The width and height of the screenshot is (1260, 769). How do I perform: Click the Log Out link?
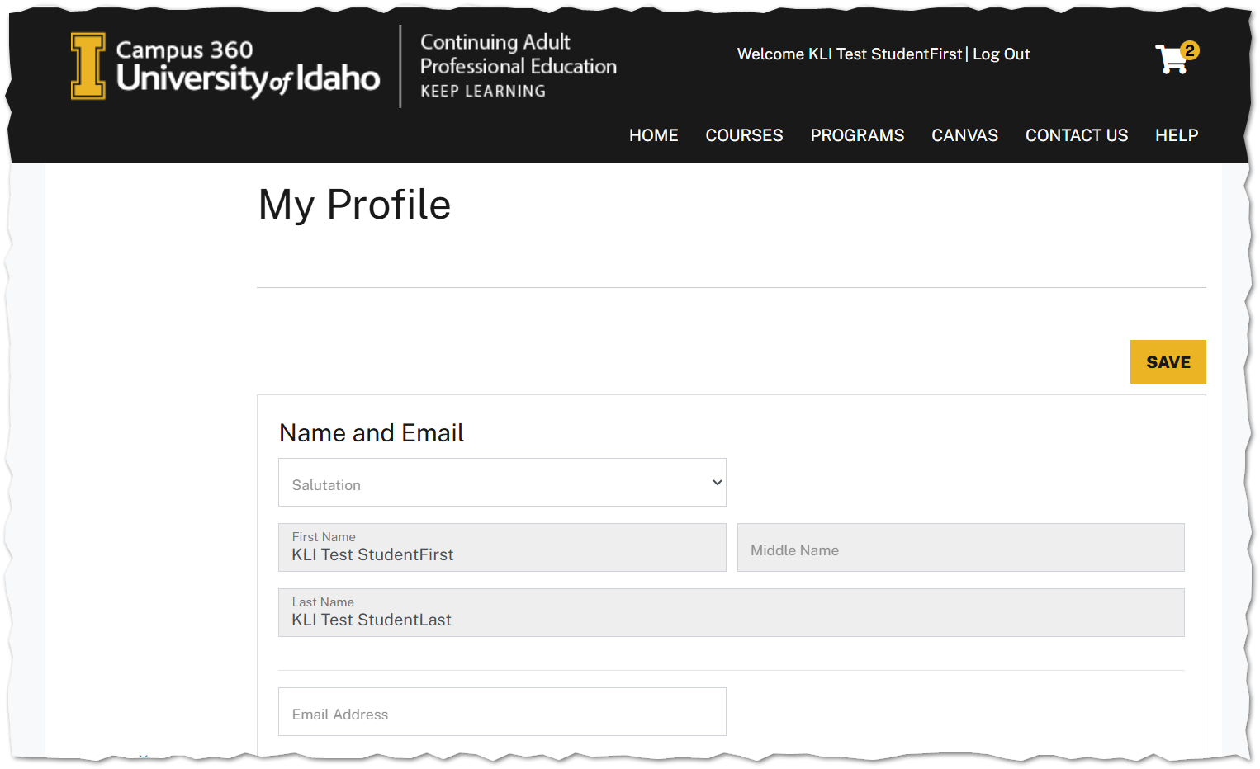point(1001,54)
